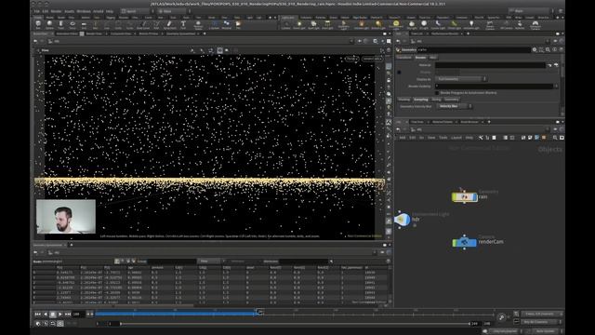Click the current frame marker on the timeline
This screenshot has height=335, width=595.
tap(259, 312)
